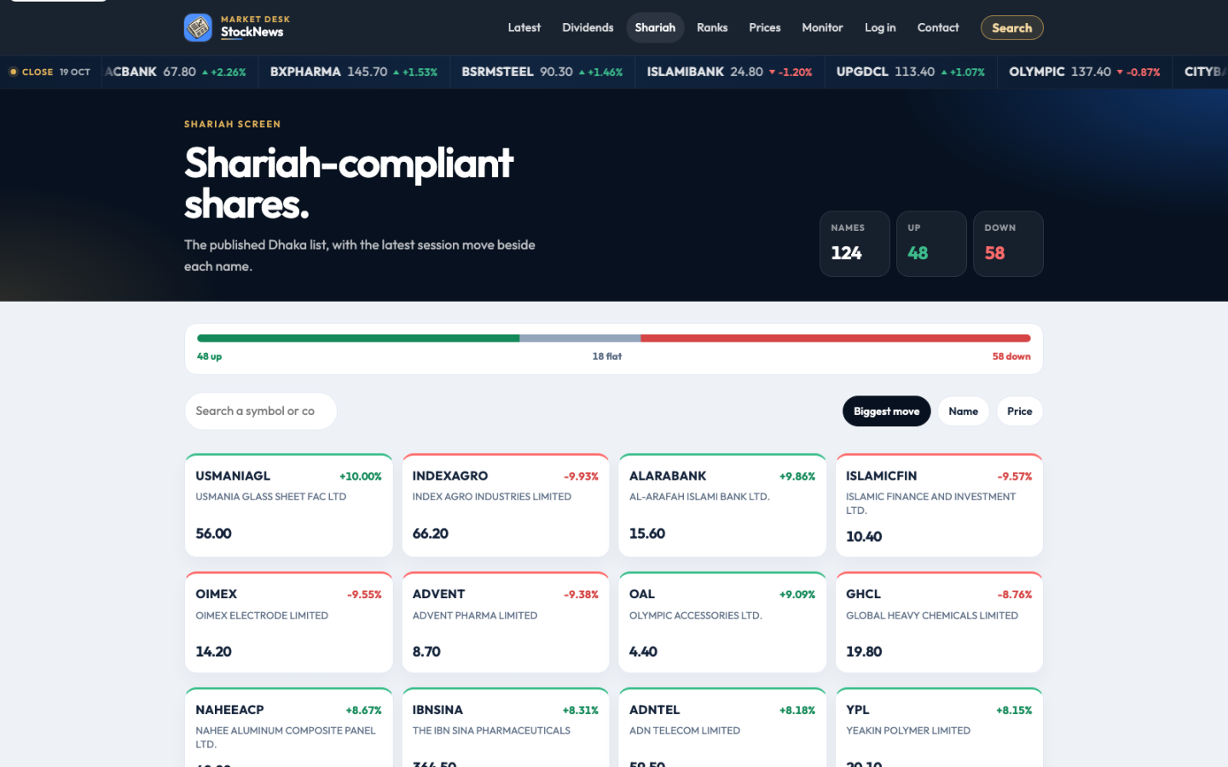Open the USMANIAGL stock card
The height and width of the screenshot is (767, 1228).
point(288,505)
